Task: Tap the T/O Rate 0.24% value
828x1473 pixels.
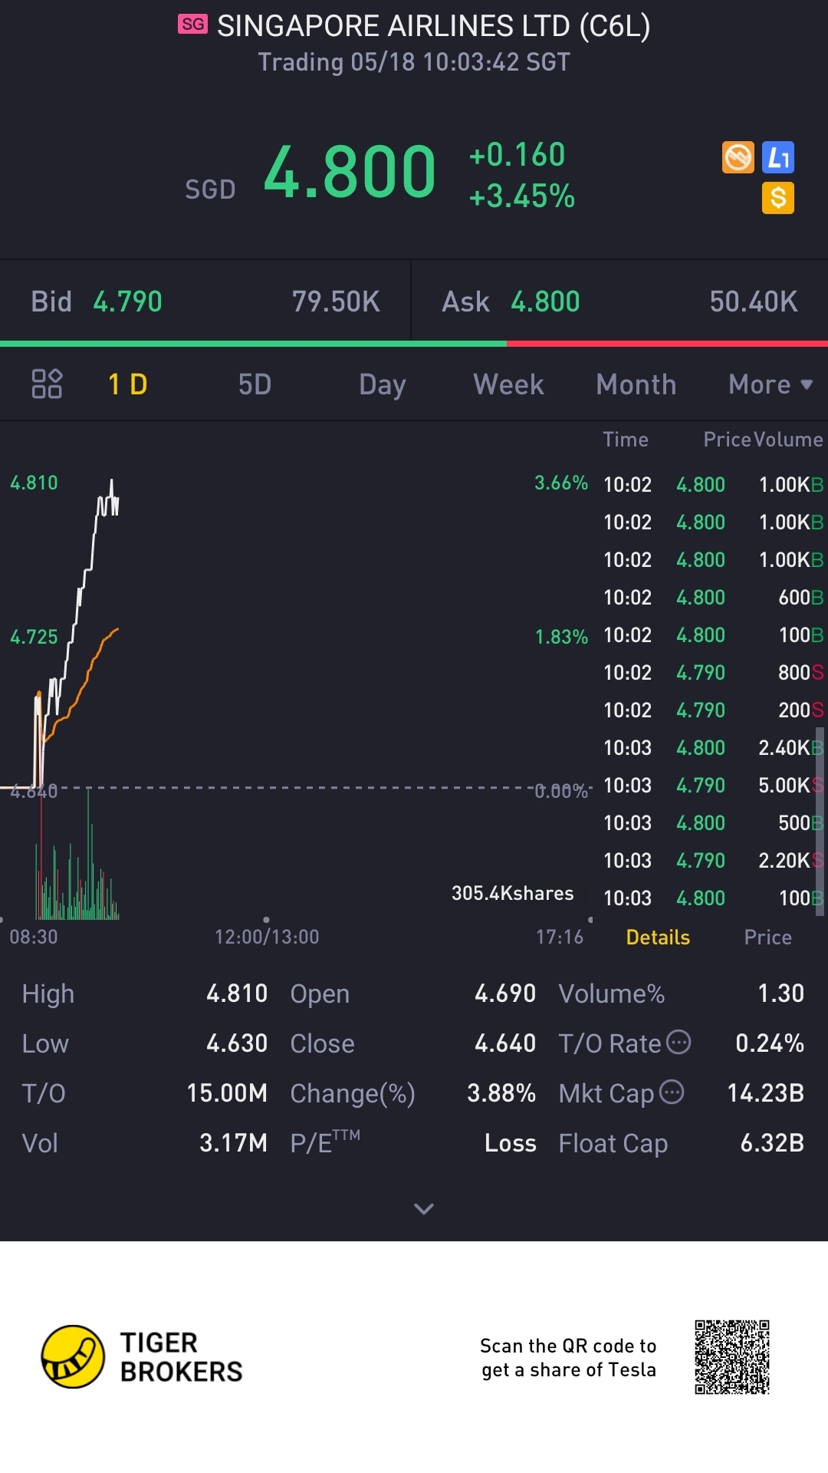Action: (770, 1043)
